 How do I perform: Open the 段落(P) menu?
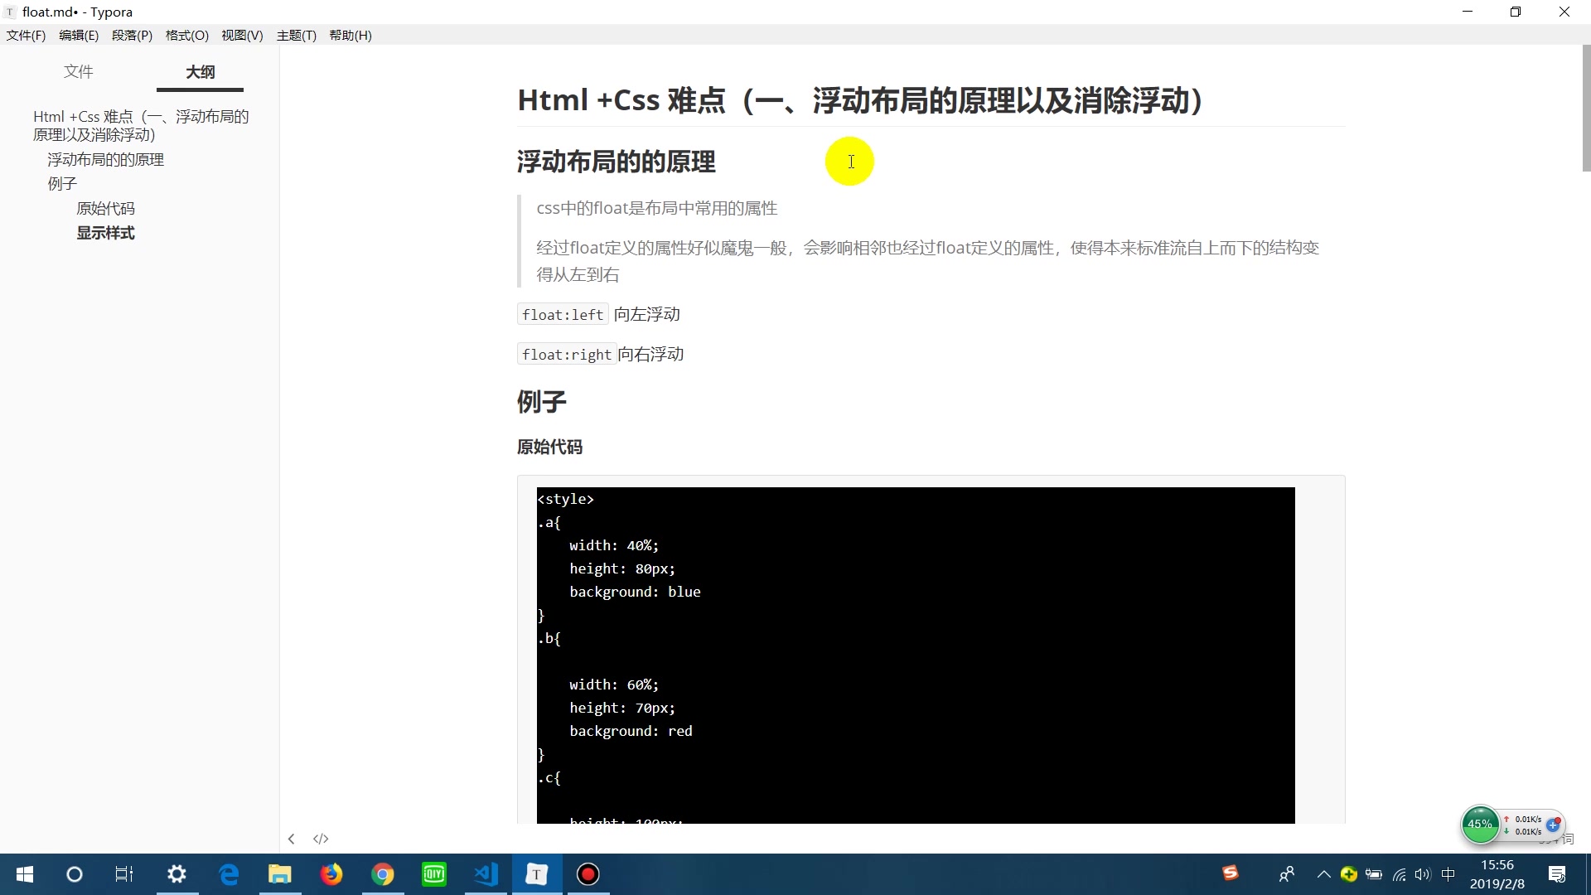pyautogui.click(x=132, y=35)
